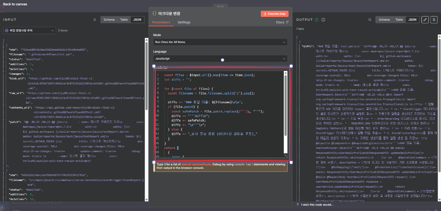Open the special vars/methods link

point(196,164)
